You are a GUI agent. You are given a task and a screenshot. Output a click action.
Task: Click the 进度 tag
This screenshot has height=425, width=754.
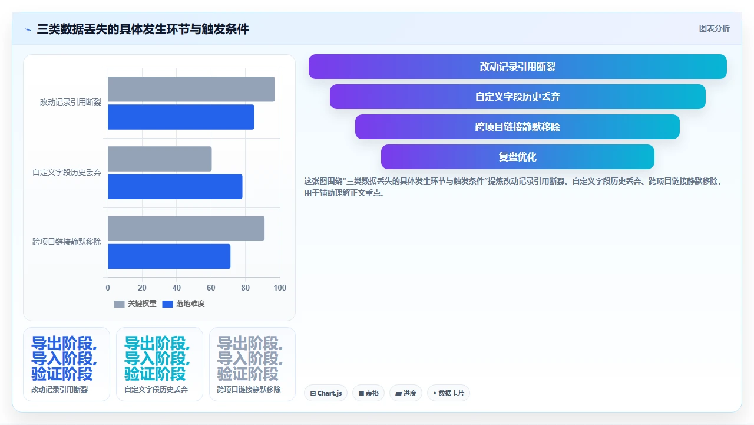point(406,393)
